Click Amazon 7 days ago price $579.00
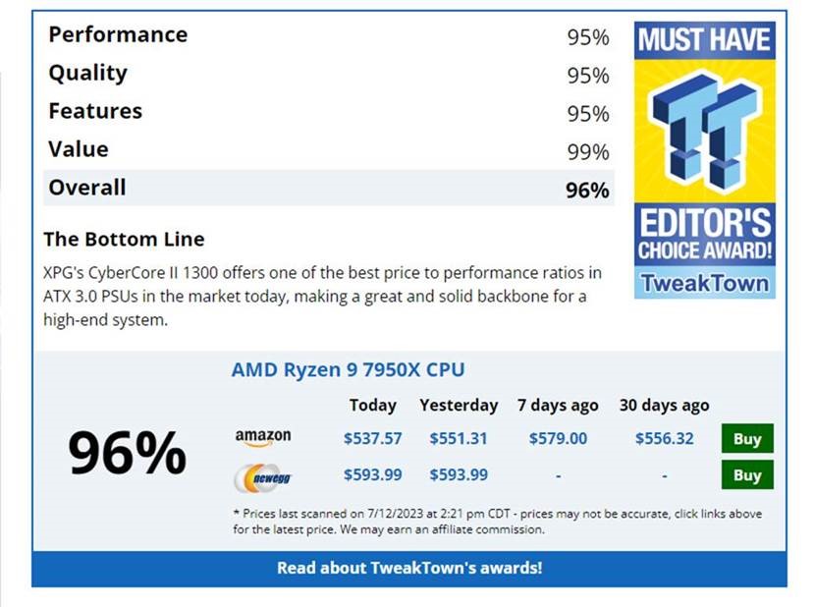Screen dimensions: 814x607 558,439
